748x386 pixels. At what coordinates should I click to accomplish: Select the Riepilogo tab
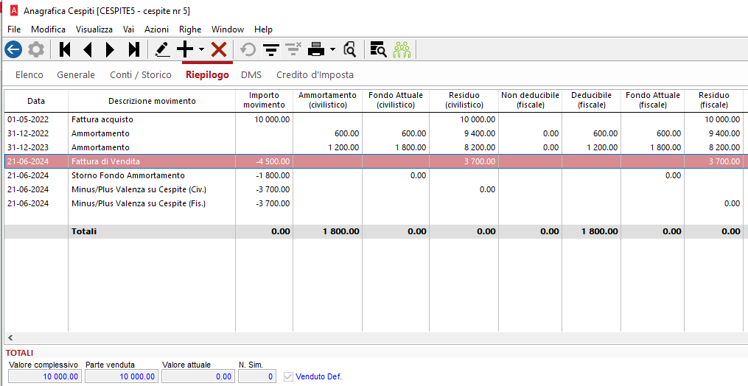click(208, 75)
